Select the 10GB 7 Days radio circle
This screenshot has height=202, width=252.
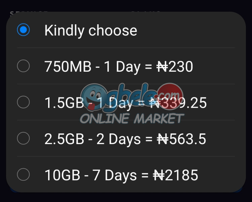[x=23, y=174]
